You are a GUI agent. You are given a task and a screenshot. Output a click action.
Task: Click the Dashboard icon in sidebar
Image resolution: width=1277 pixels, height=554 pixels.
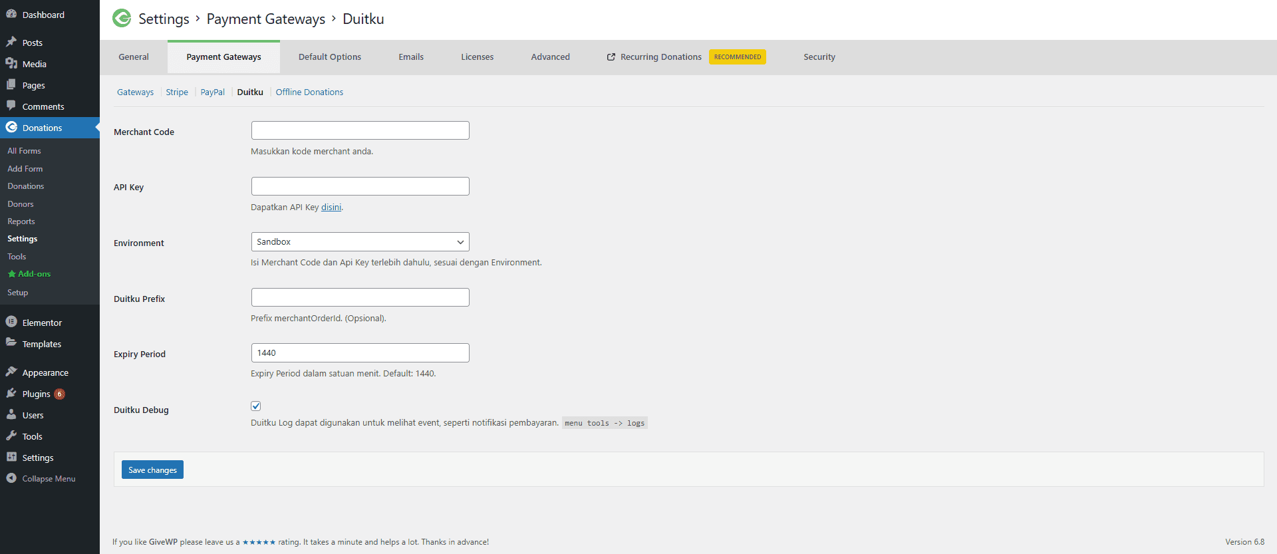pyautogui.click(x=11, y=14)
